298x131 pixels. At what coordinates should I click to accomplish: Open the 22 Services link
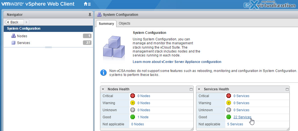(242, 117)
